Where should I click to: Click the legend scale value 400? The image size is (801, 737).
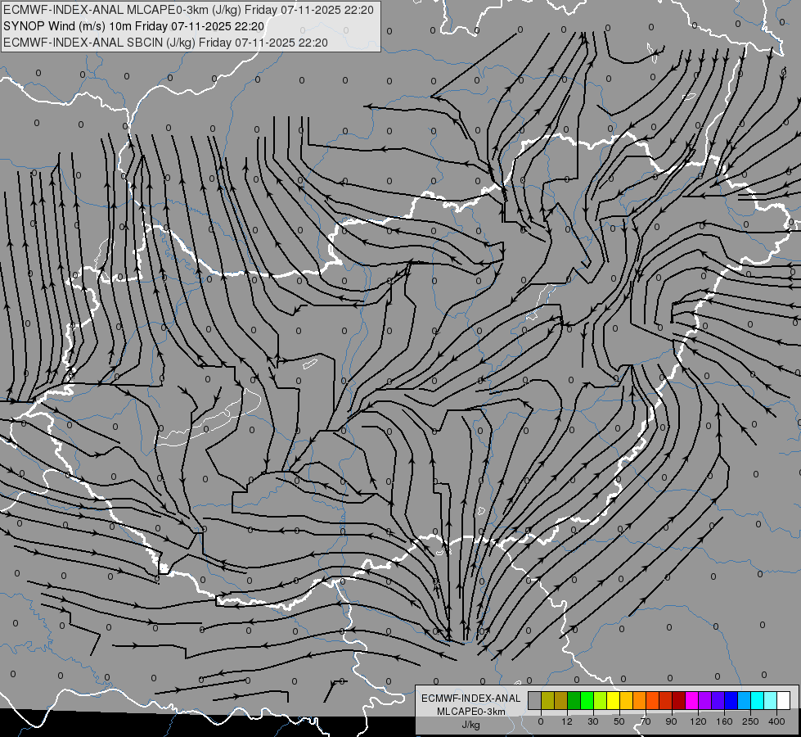click(x=776, y=721)
